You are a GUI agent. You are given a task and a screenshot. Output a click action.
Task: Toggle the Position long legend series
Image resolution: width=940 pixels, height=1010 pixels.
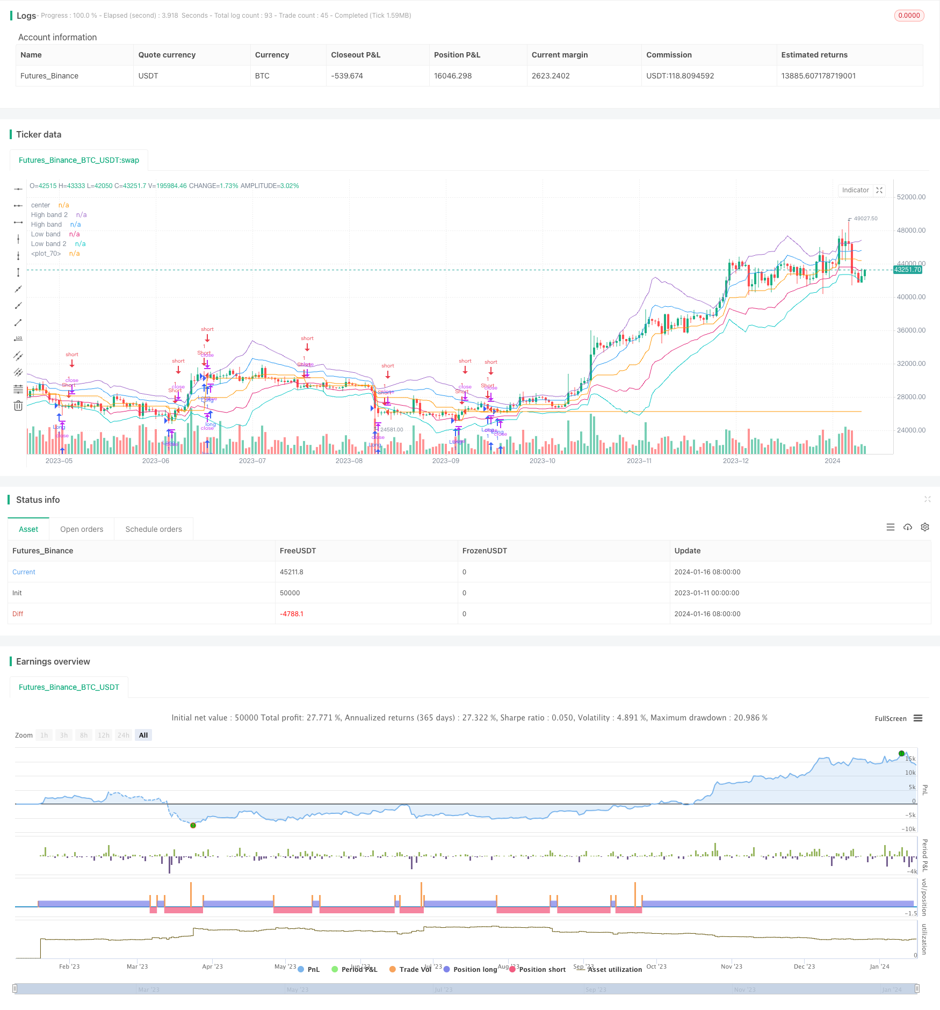tap(470, 969)
